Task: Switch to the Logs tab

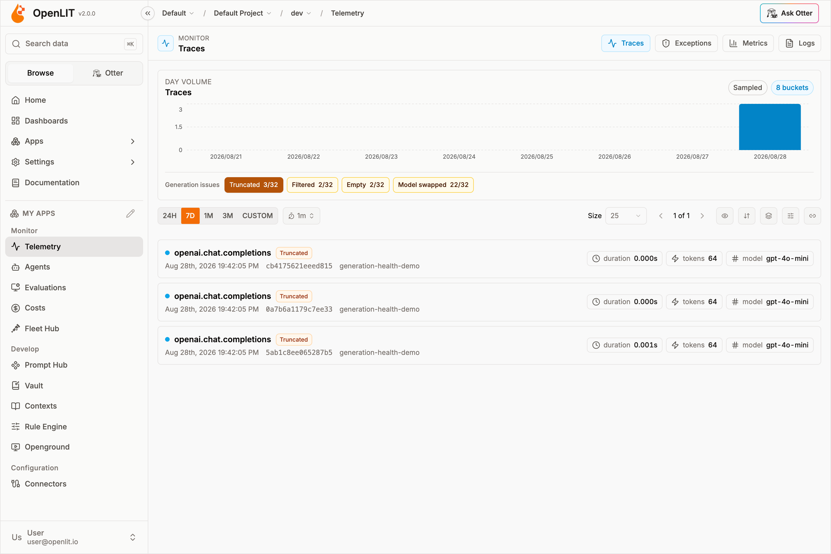Action: [800, 44]
